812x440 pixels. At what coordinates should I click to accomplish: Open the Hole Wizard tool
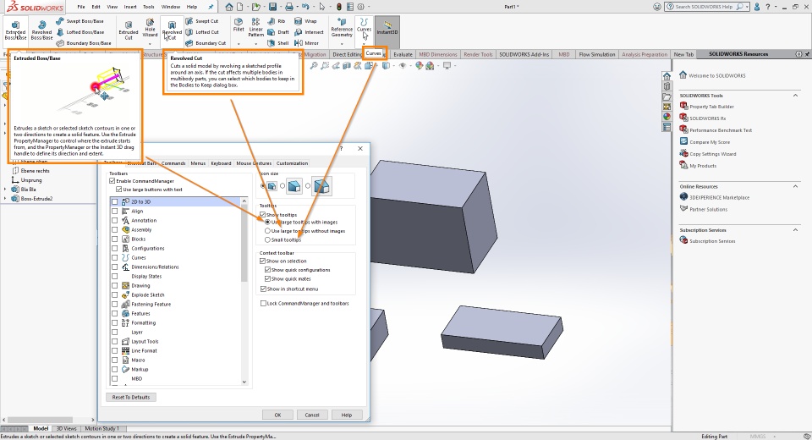(x=150, y=27)
